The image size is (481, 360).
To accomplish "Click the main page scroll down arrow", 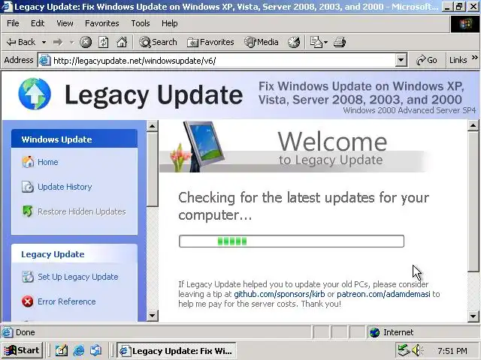I will (473, 316).
